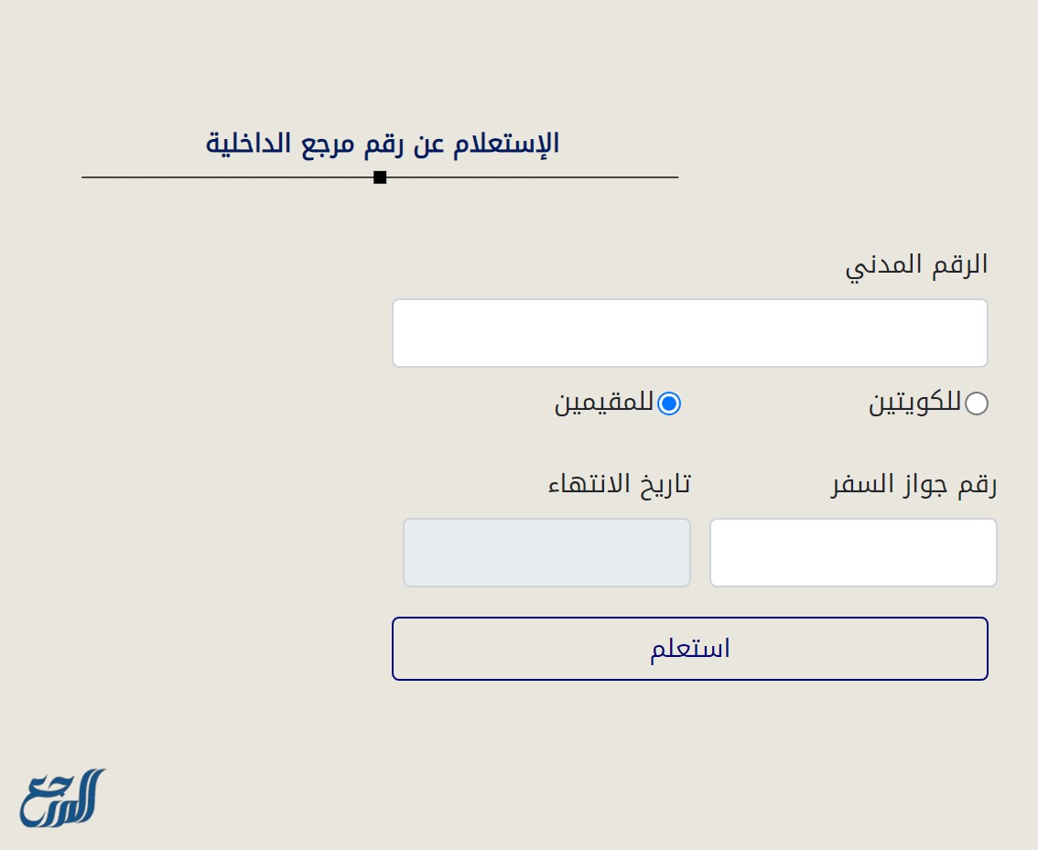The height and width of the screenshot is (850, 1038).
Task: Click inside the الرقم المدني input field
Action: point(690,332)
